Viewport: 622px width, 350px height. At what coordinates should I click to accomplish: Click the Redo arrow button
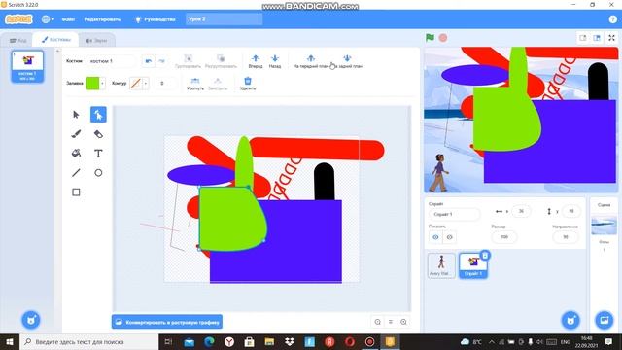[161, 61]
